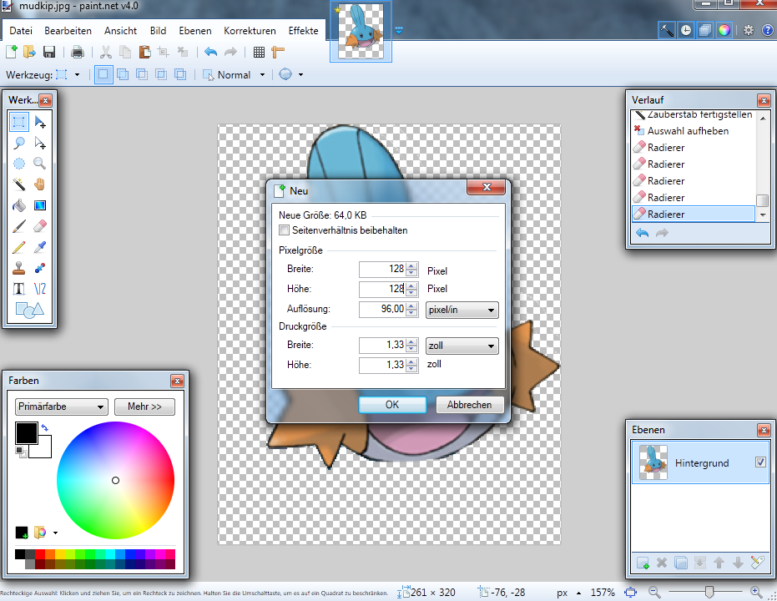The width and height of the screenshot is (777, 601).
Task: Click the Save icon in toolbar
Action: click(x=49, y=52)
